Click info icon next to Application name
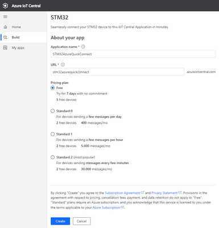 (x=83, y=47)
